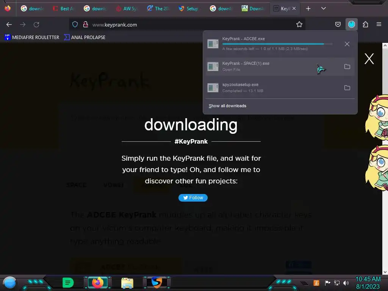Open a new tab with plus button
Screen dimensions: 388x291
[308, 9]
